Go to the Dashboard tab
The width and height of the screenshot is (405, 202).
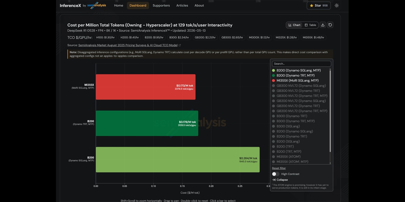138,5
